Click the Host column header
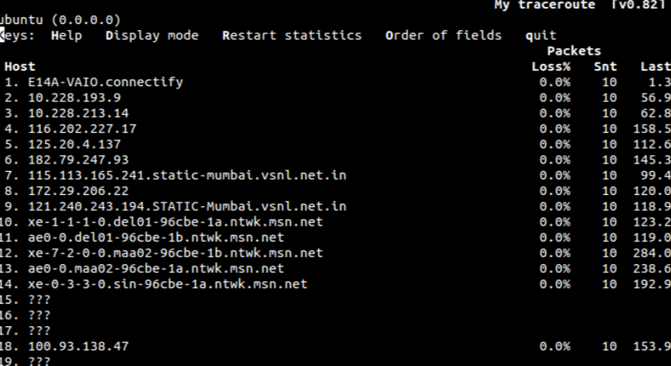The width and height of the screenshot is (671, 366). 19,67
